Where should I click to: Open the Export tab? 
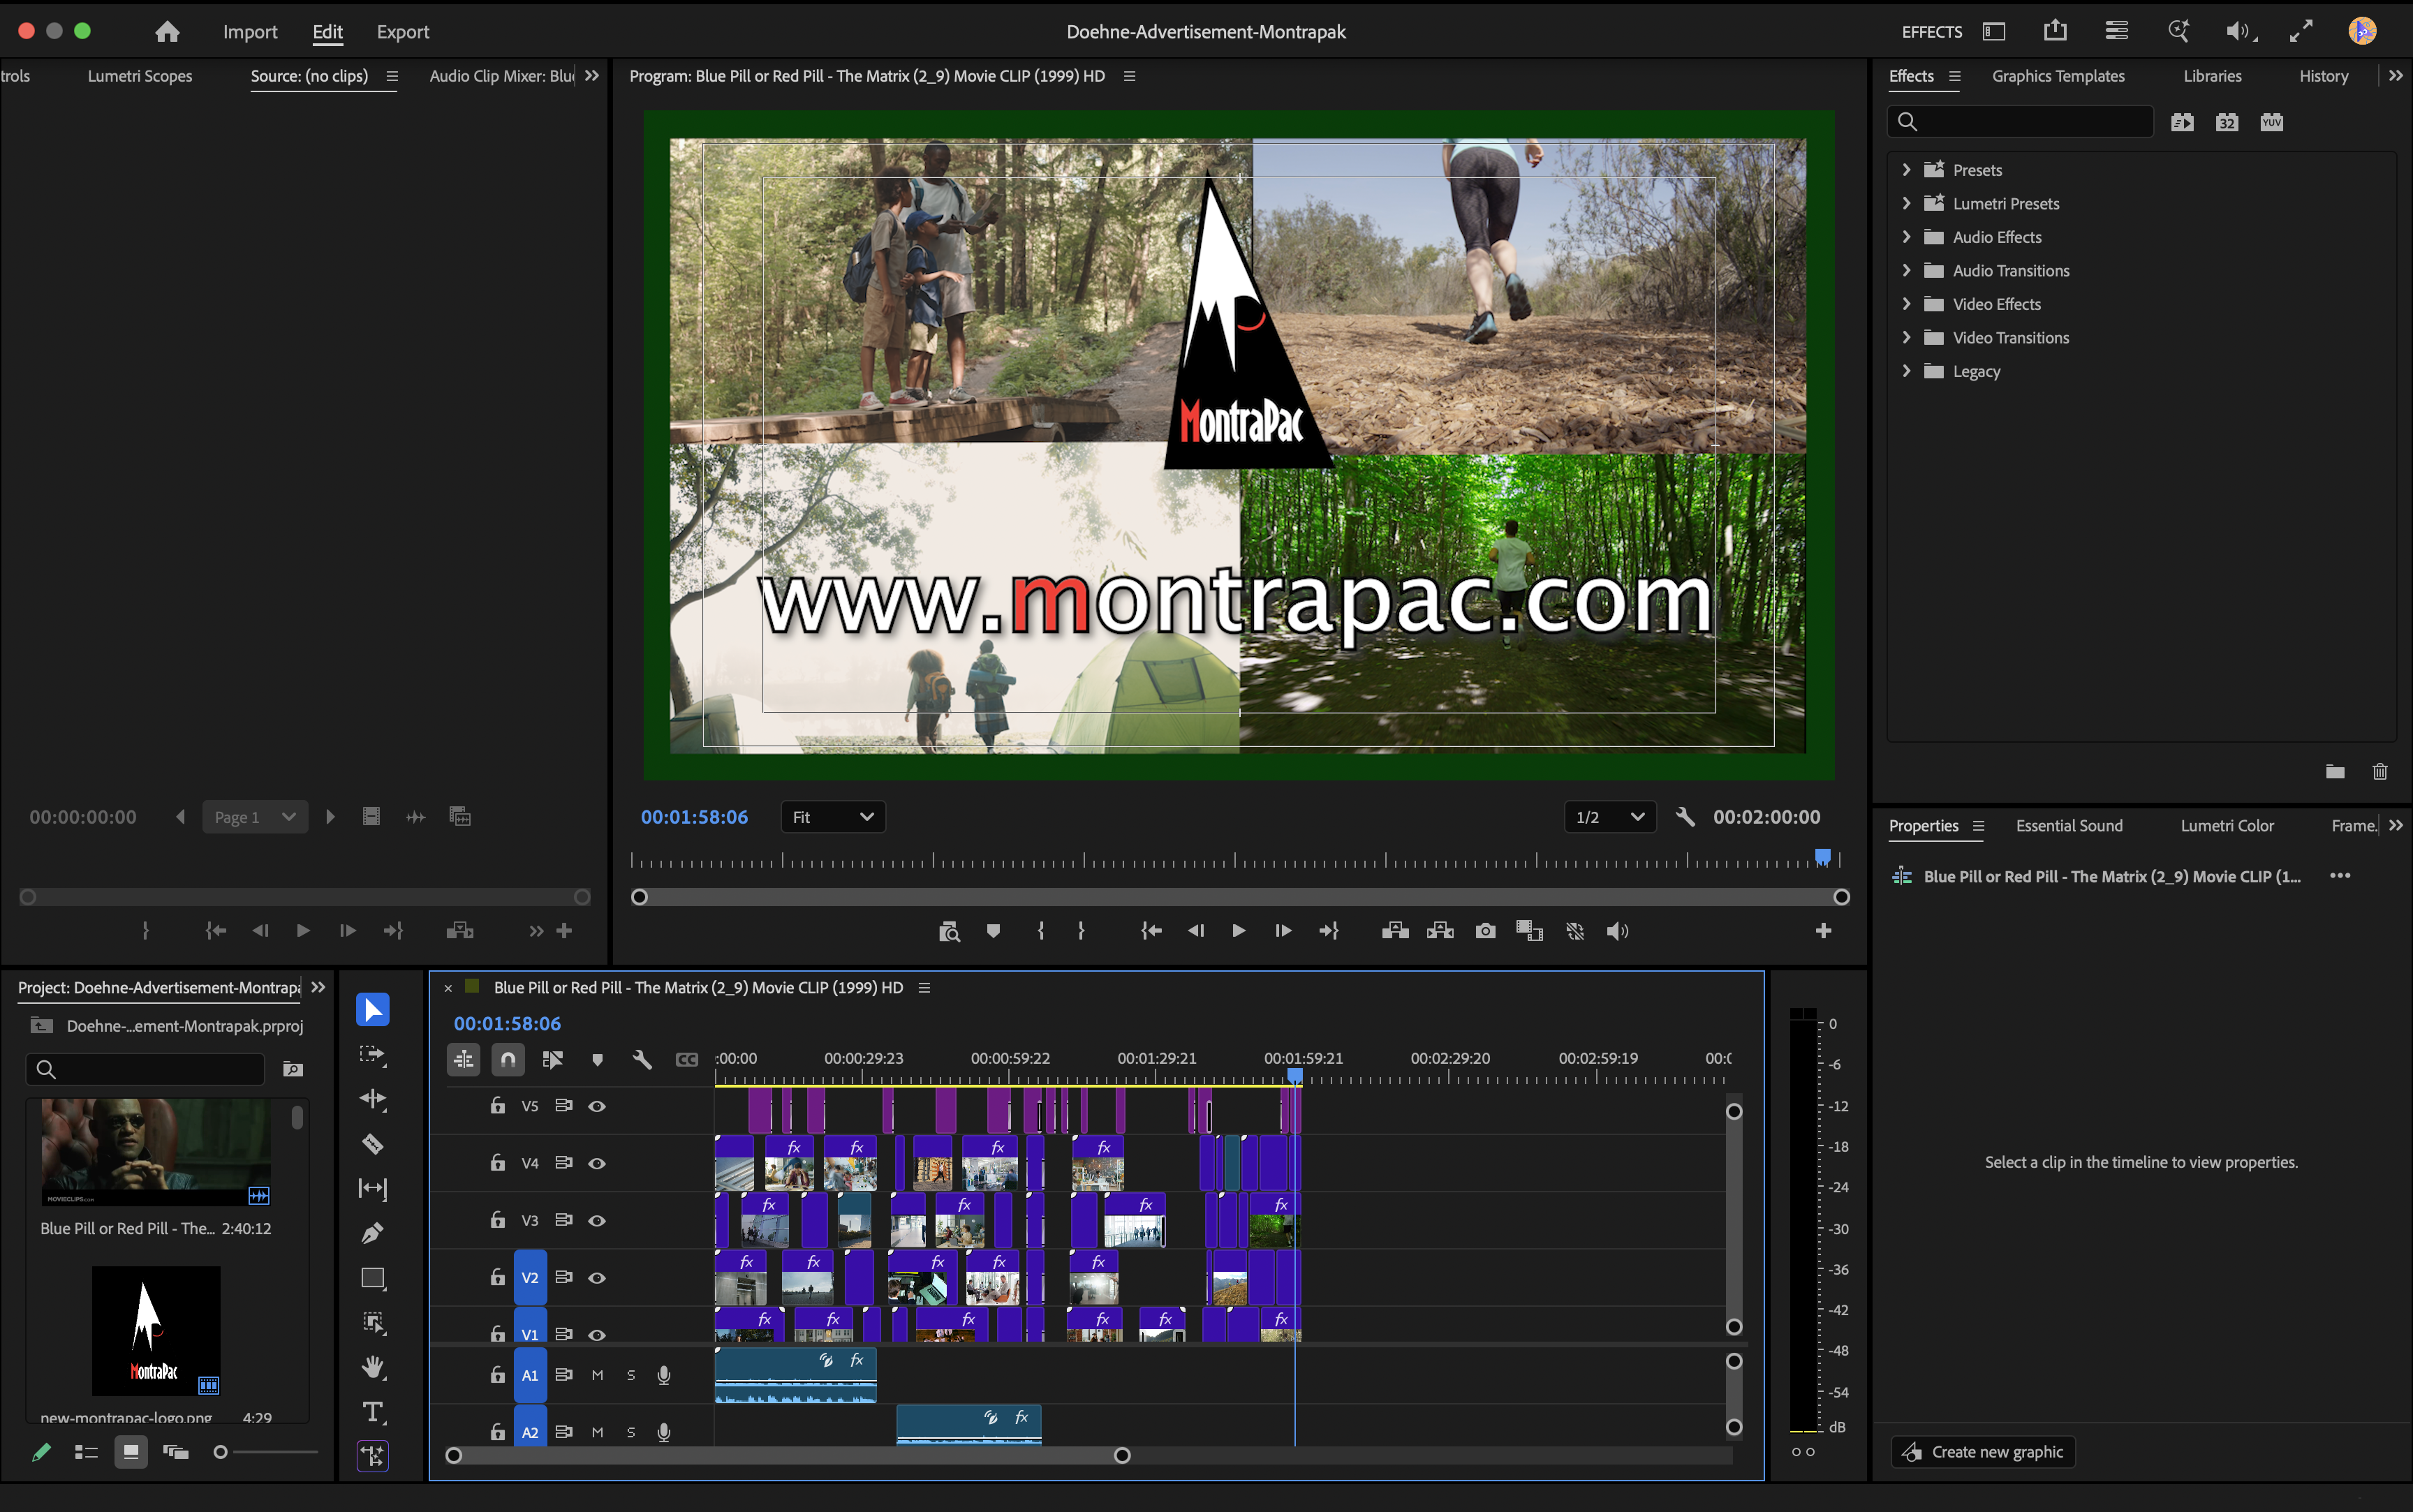(x=403, y=32)
